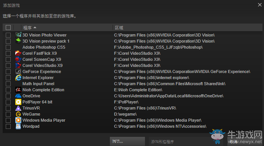264x146 pixels.
Task: Click the GeForce Experience install path
Action: [x=182, y=71]
